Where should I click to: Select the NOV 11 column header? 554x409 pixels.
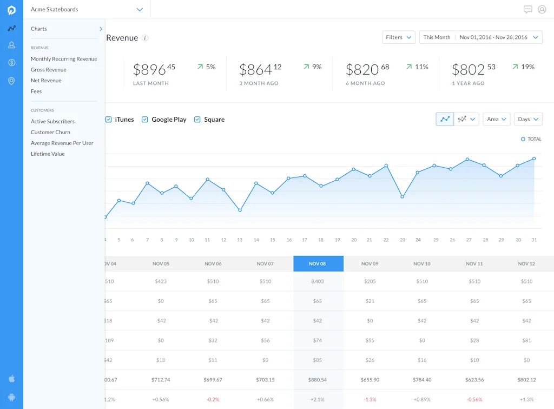point(474,263)
